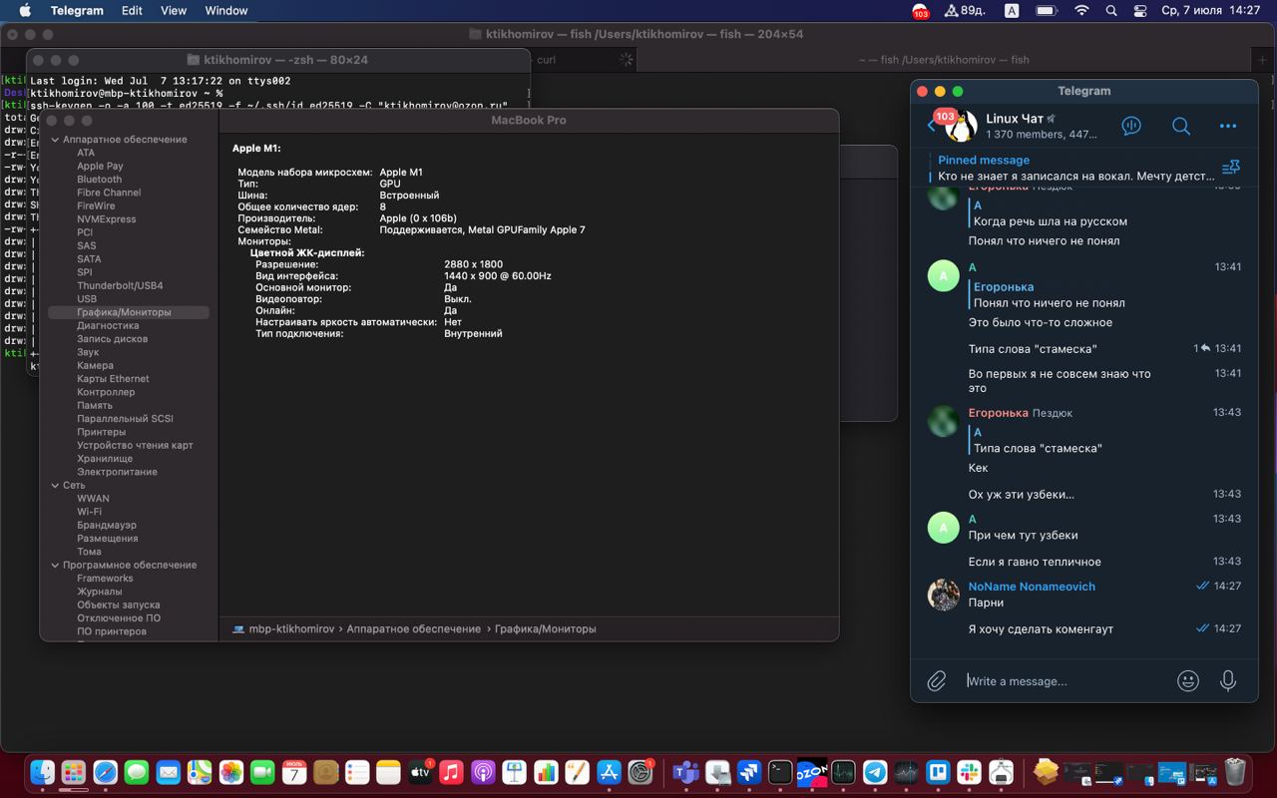
Task: Select Память in the hardware list
Action: 95,405
